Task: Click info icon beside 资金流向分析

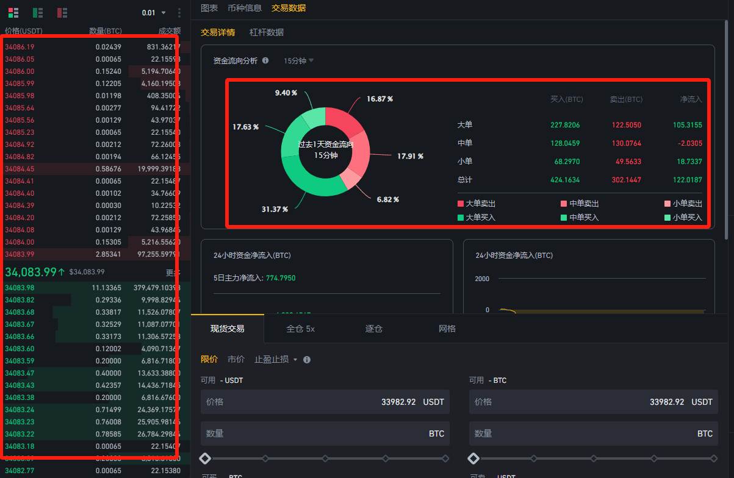Action: coord(265,61)
